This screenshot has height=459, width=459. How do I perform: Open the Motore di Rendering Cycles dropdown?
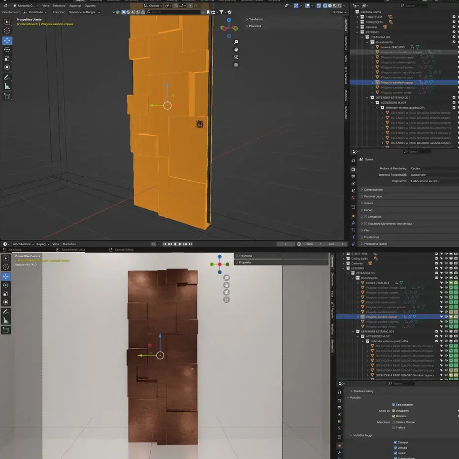(434, 168)
